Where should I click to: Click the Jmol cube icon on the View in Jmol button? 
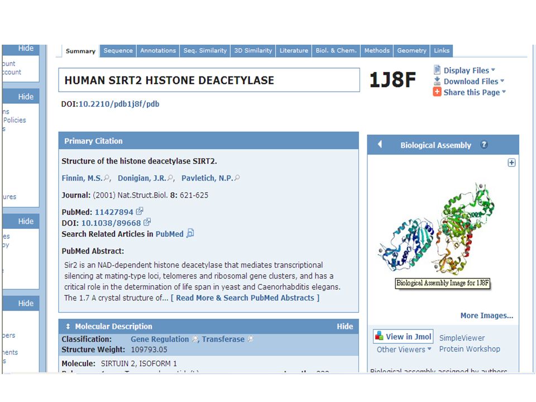(x=379, y=336)
